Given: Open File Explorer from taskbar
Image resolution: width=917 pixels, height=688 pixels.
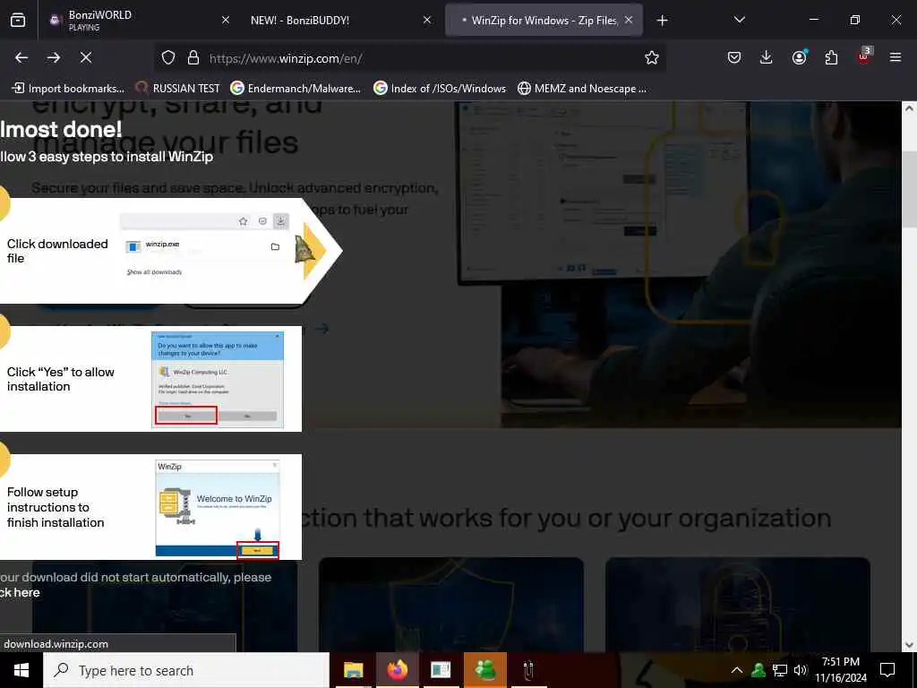Looking at the screenshot, I should pos(353,670).
